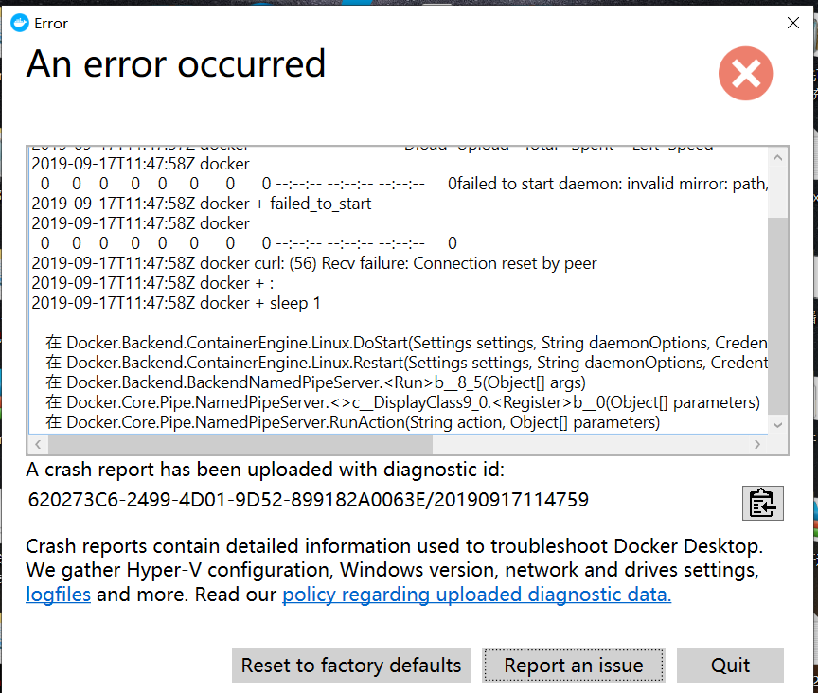
Task: Click stack trace line DisplayClass9_0 Register
Action: coord(402,402)
